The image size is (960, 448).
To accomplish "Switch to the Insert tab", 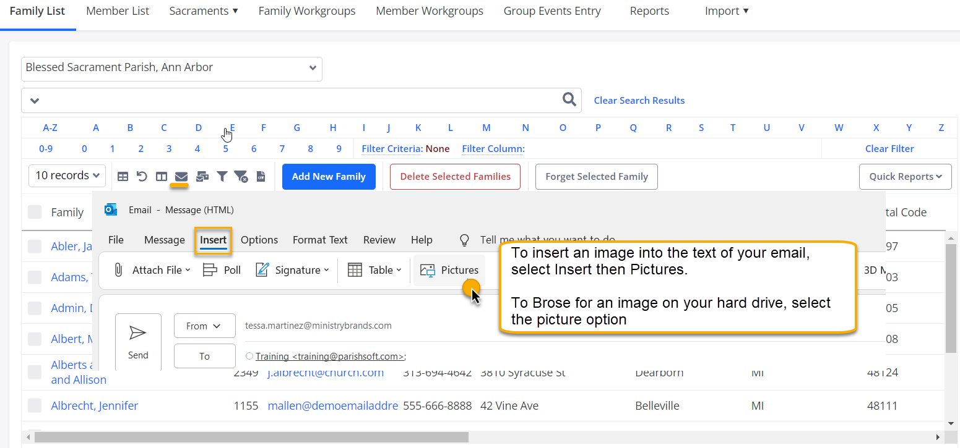I will pos(213,240).
